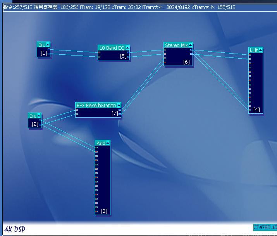Click bottom output pin of Src [2]

(x=40, y=125)
